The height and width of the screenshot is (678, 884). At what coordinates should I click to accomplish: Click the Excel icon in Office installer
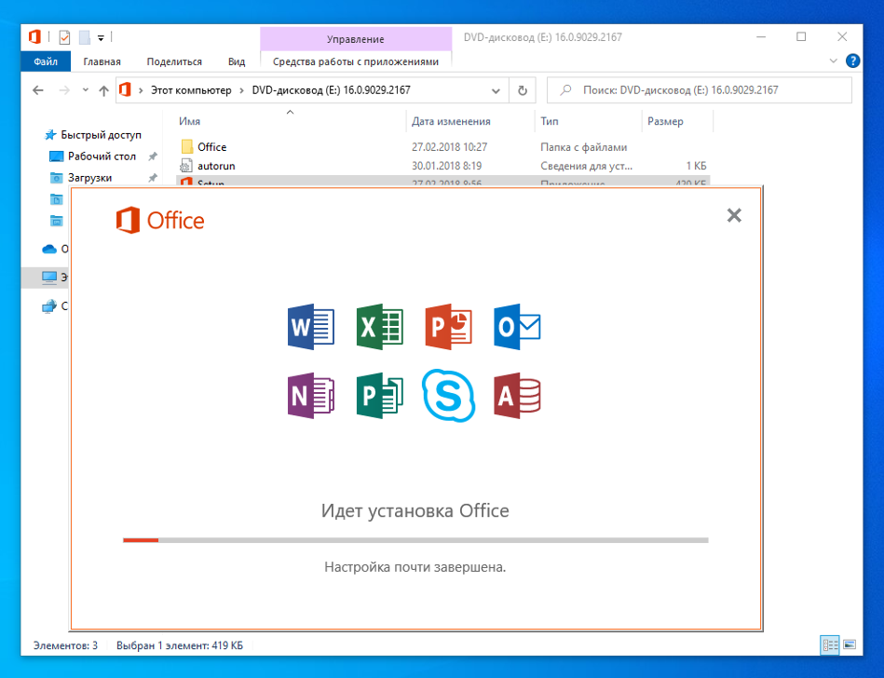pyautogui.click(x=380, y=327)
